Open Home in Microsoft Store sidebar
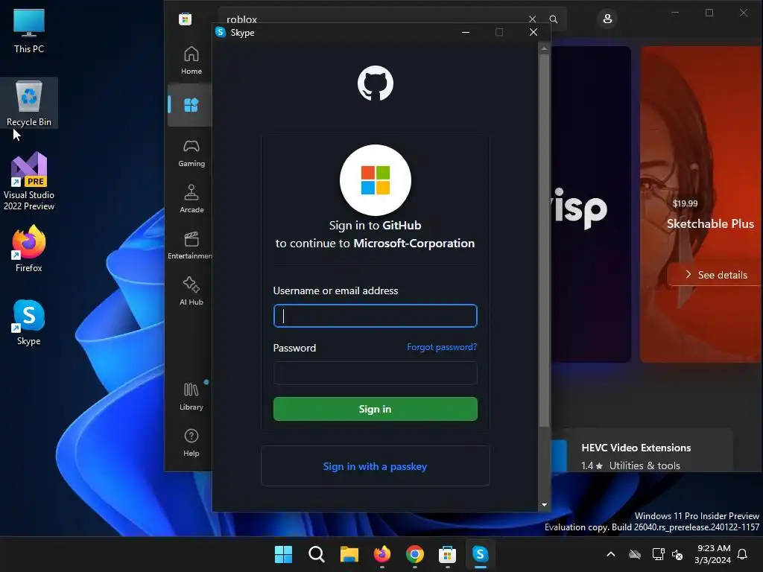Screen dimensions: 763x572 click(191, 60)
